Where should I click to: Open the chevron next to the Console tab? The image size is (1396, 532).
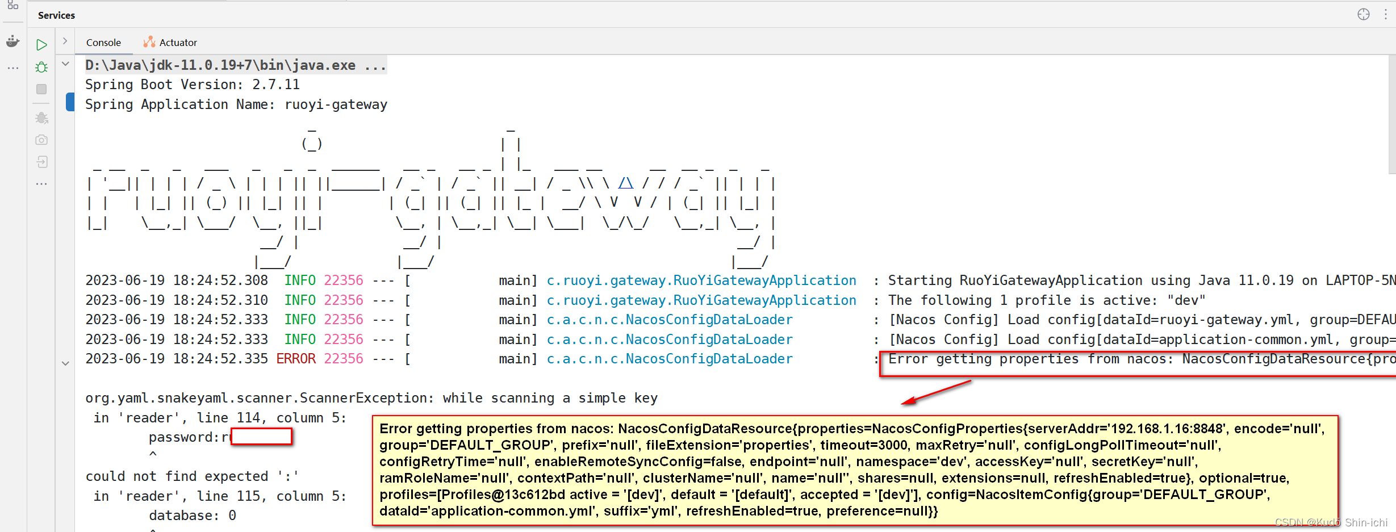pos(65,41)
